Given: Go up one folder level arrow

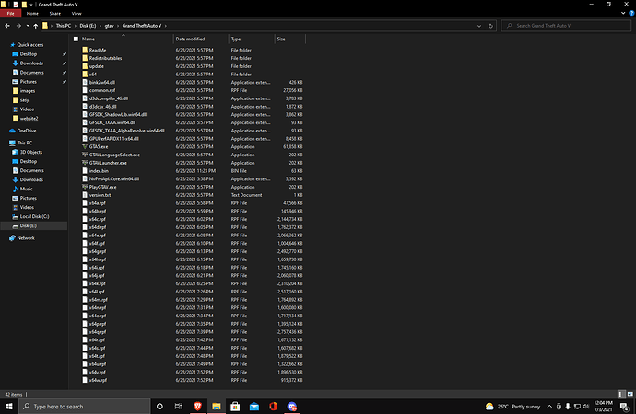Looking at the screenshot, I should [x=37, y=26].
